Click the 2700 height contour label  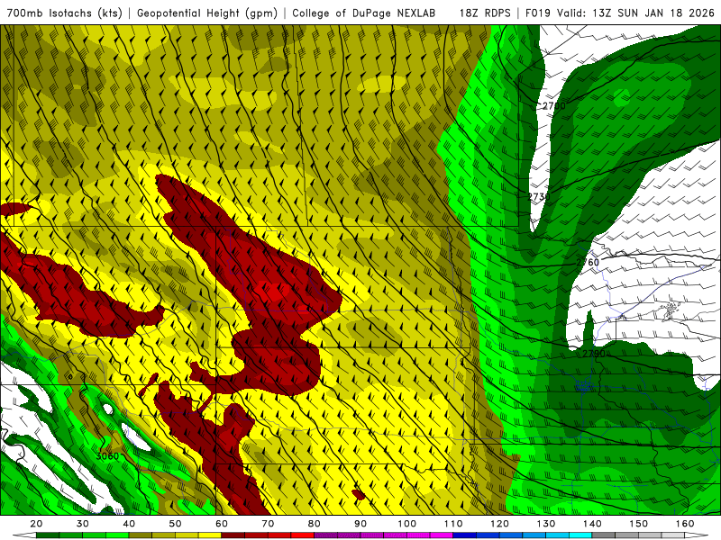[x=554, y=106]
